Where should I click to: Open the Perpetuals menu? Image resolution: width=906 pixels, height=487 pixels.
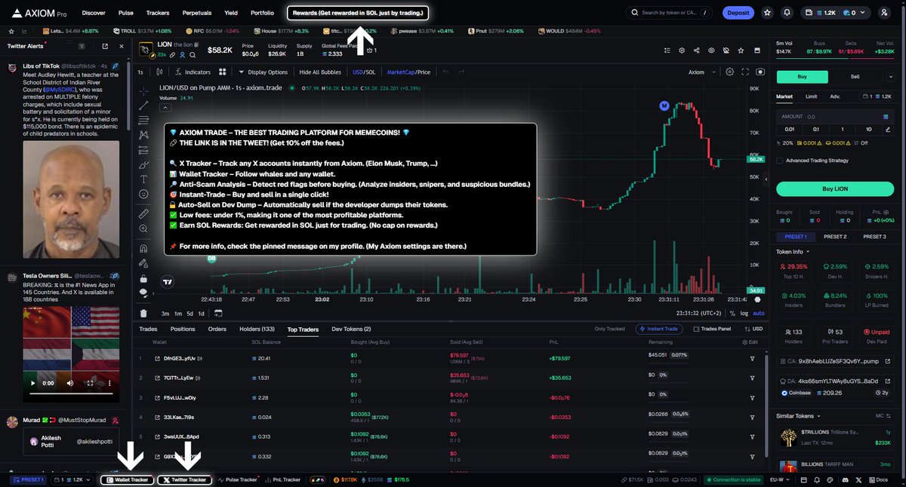pyautogui.click(x=196, y=13)
